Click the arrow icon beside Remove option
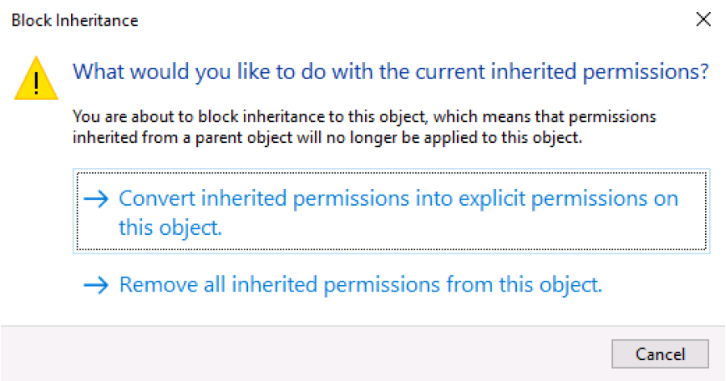 coord(96,285)
